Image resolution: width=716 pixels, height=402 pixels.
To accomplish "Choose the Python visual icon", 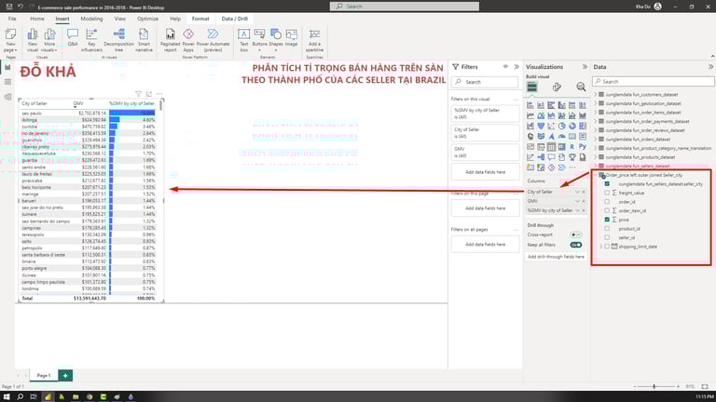I will [582, 147].
